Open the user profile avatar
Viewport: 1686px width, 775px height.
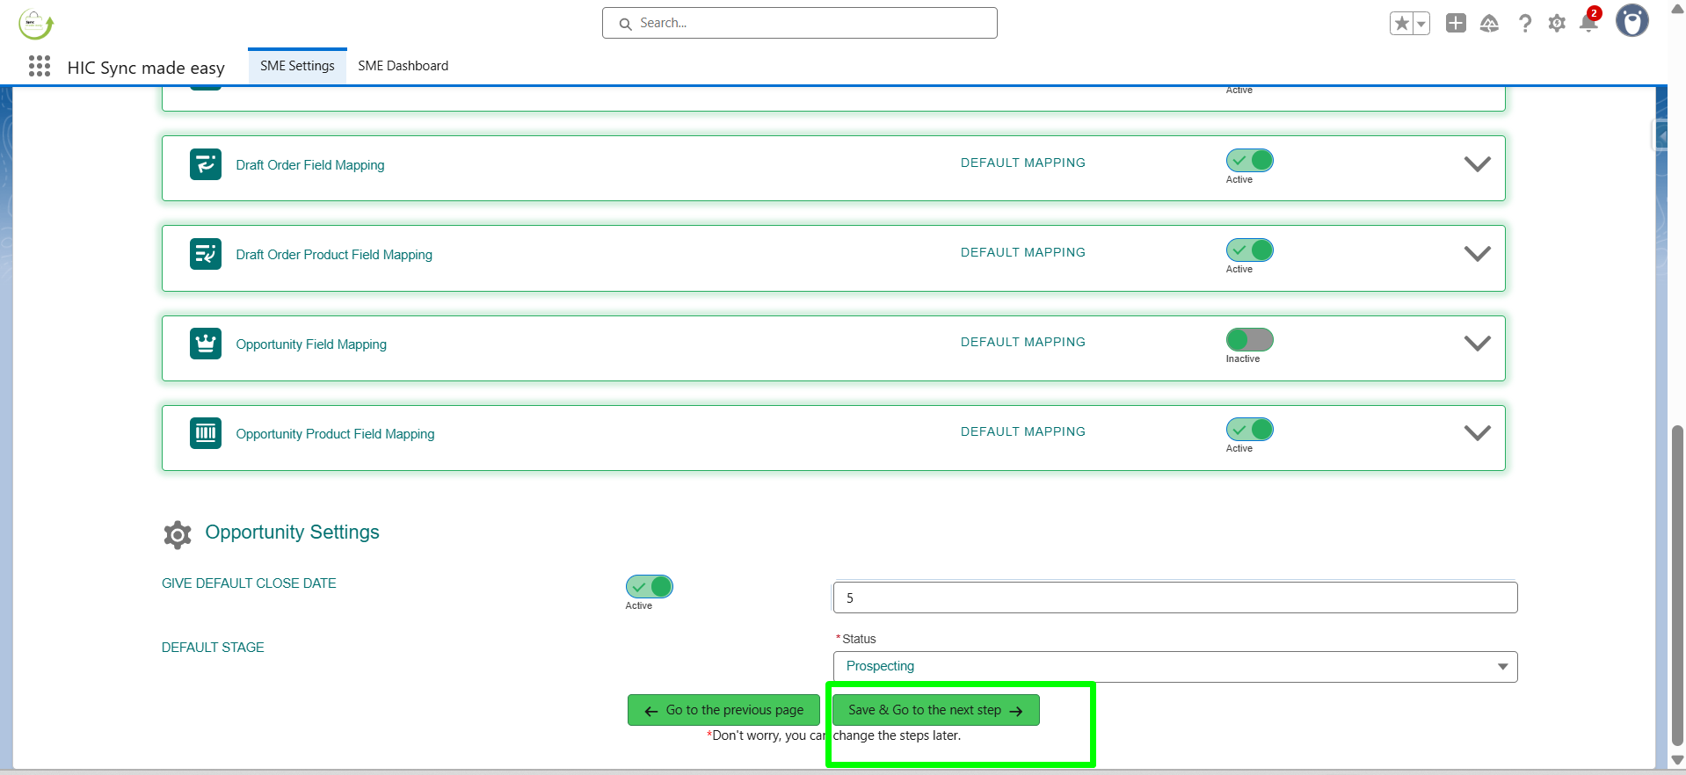(x=1632, y=21)
